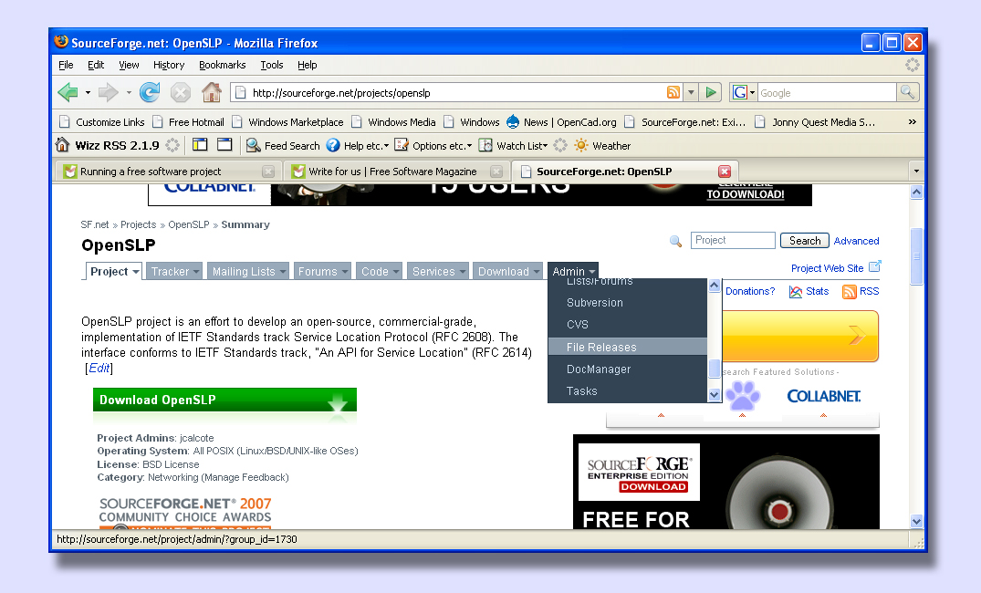Click the purple paw print logo
981x593 pixels.
(743, 395)
